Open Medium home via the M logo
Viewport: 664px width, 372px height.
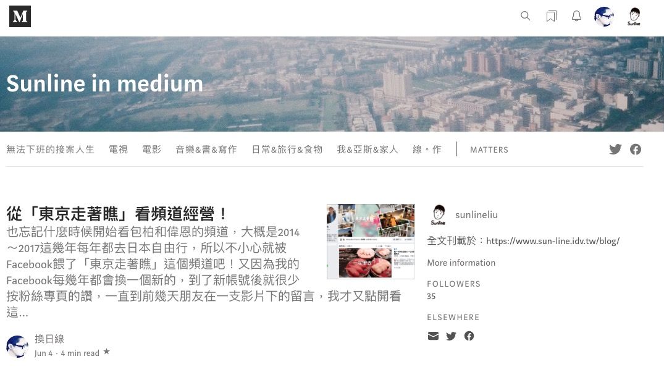(x=20, y=17)
